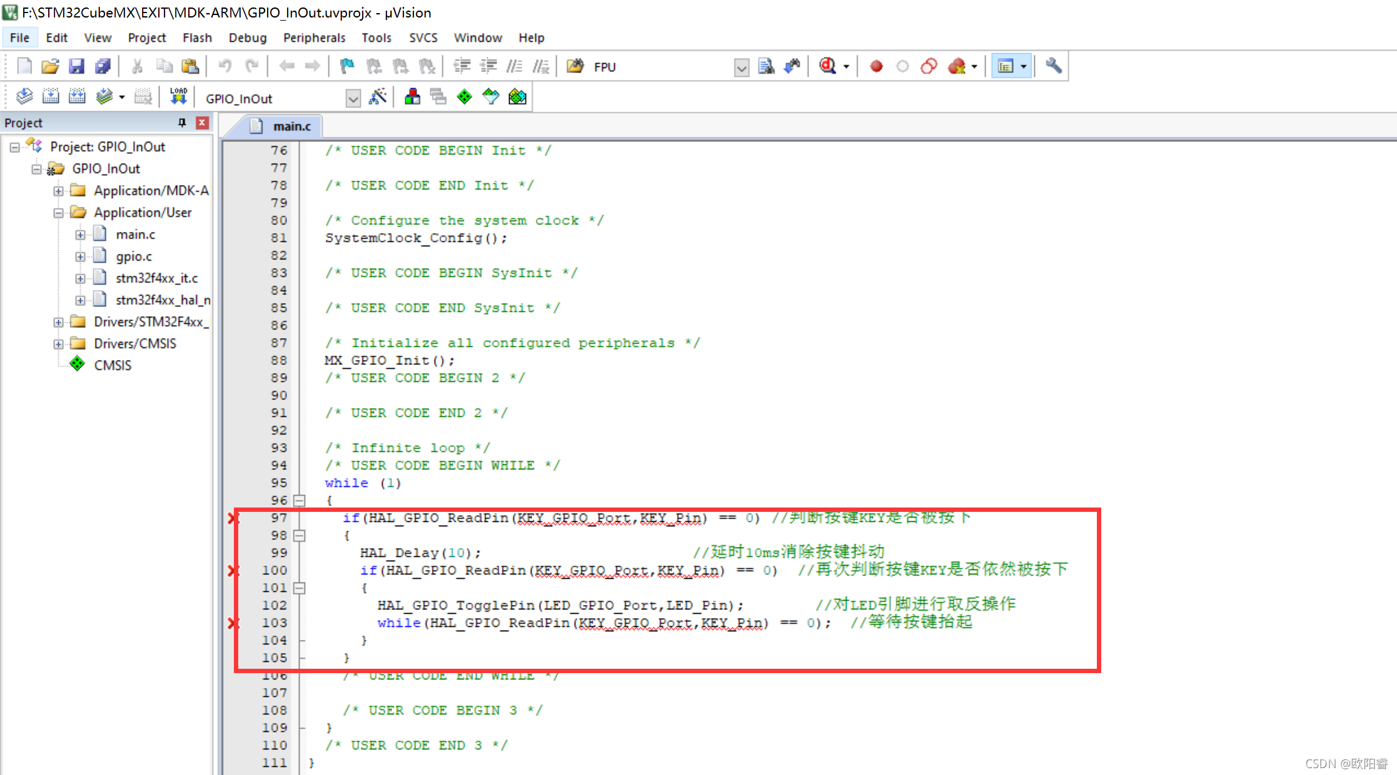
Task: Click the incremental find icon
Action: 792,66
